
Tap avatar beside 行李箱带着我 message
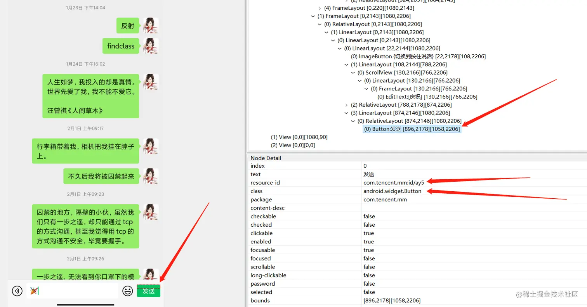pyautogui.click(x=151, y=146)
